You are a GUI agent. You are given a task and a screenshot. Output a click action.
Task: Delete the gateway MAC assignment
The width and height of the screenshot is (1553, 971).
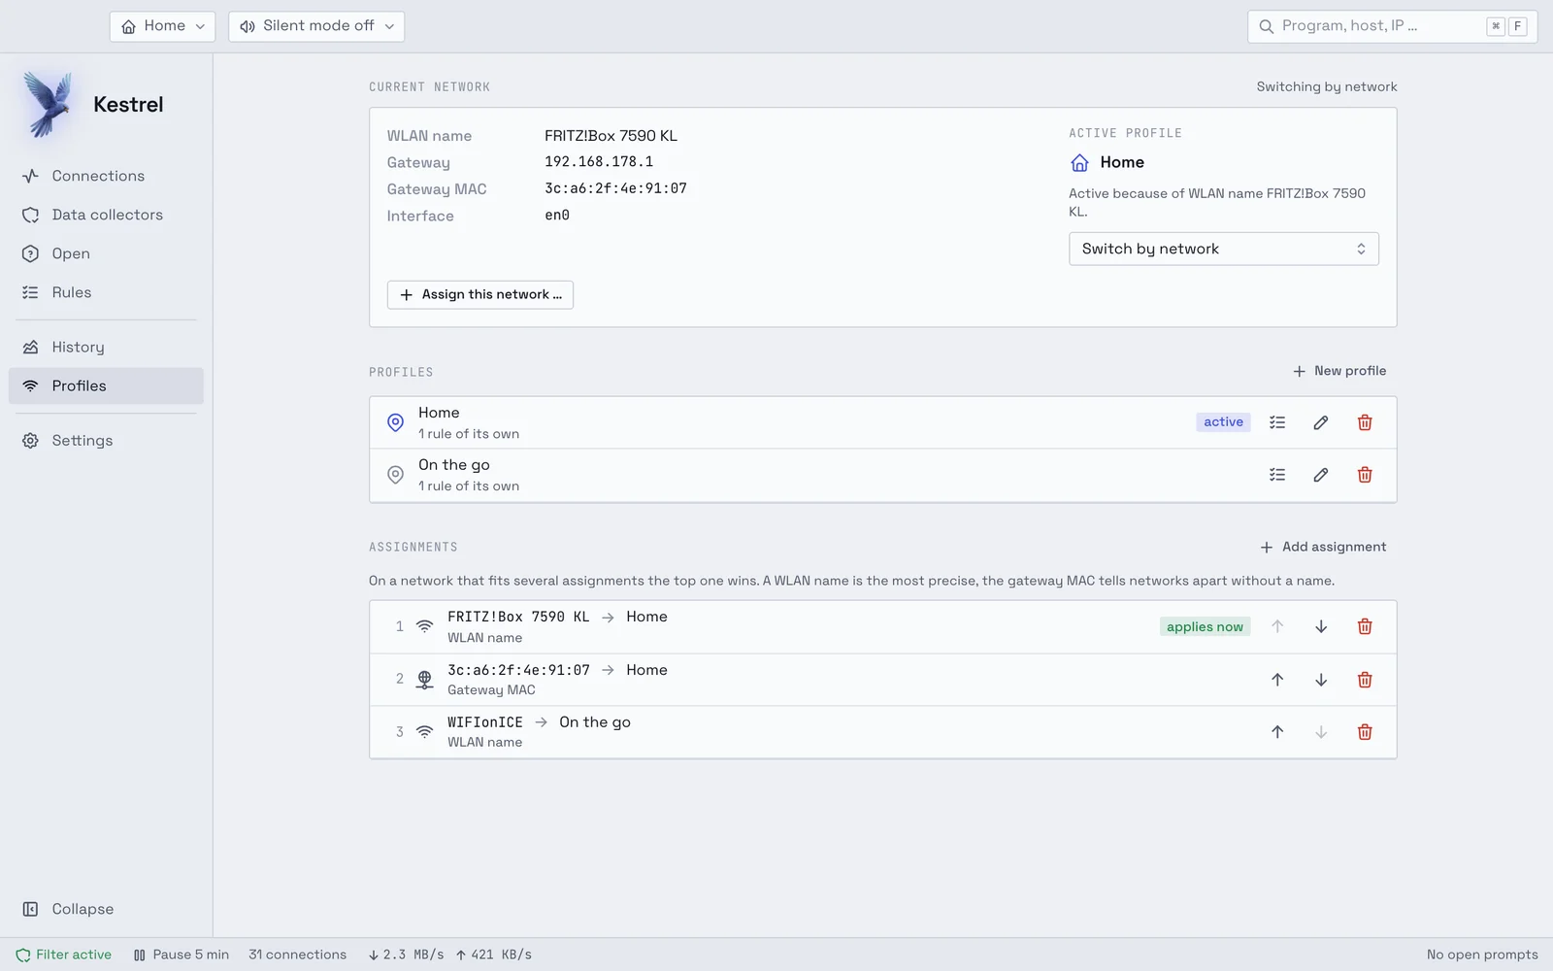coord(1365,680)
